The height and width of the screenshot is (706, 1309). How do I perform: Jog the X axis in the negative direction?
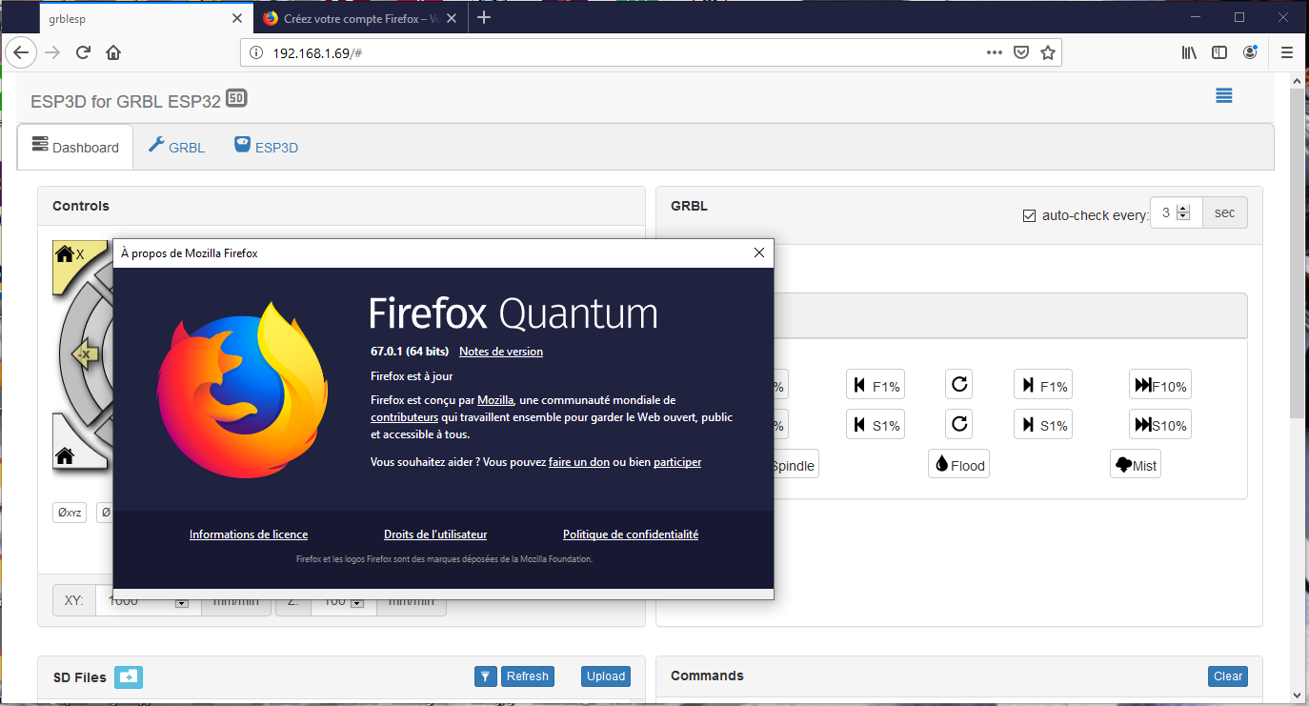click(84, 354)
